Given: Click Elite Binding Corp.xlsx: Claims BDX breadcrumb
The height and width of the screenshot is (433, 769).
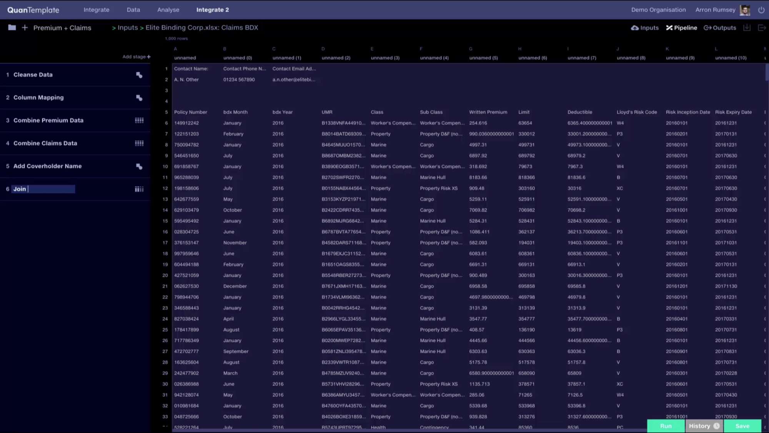Looking at the screenshot, I should click(202, 28).
